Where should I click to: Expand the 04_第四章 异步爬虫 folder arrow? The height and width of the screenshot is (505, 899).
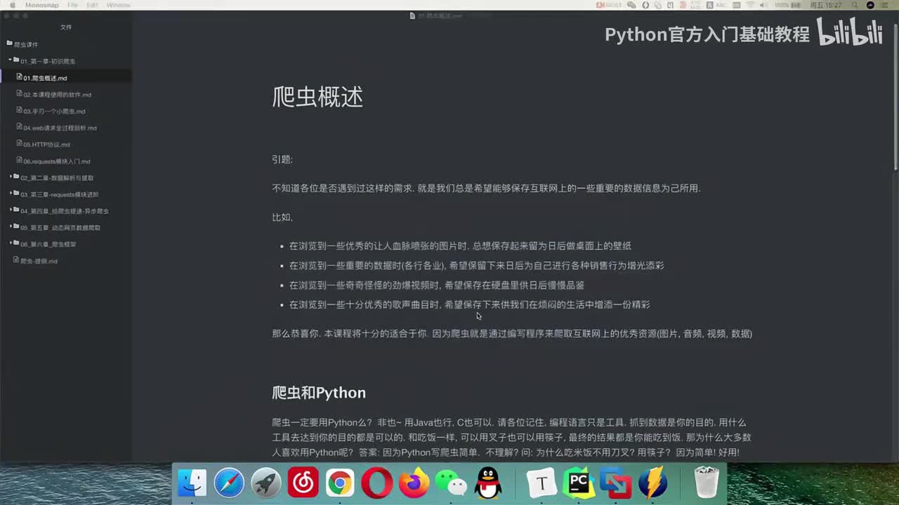(11, 209)
